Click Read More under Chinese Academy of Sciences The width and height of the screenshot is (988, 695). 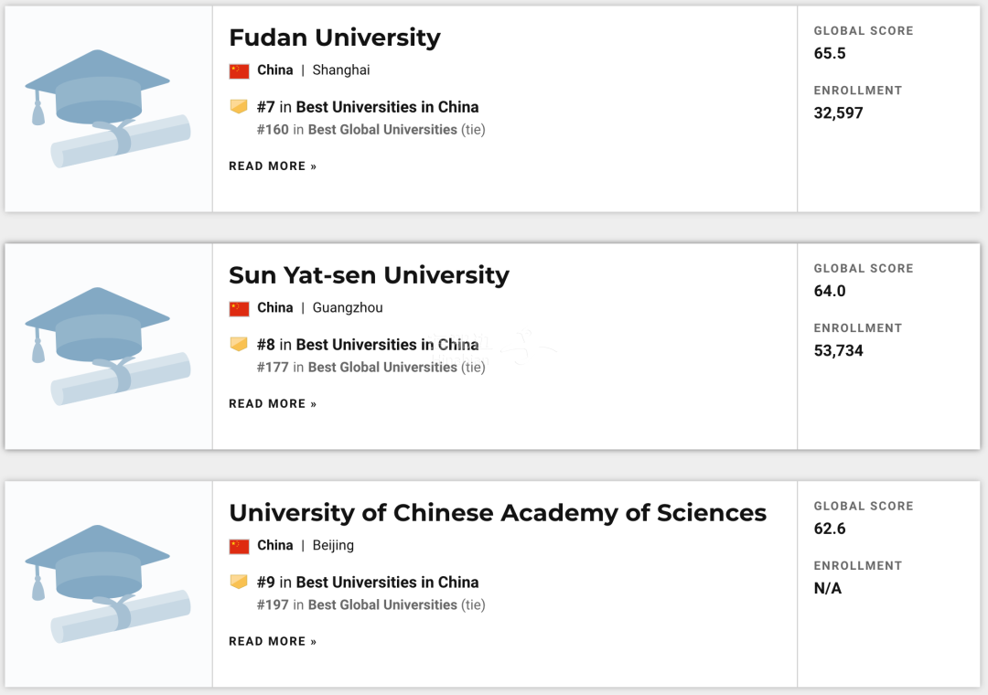(x=273, y=641)
